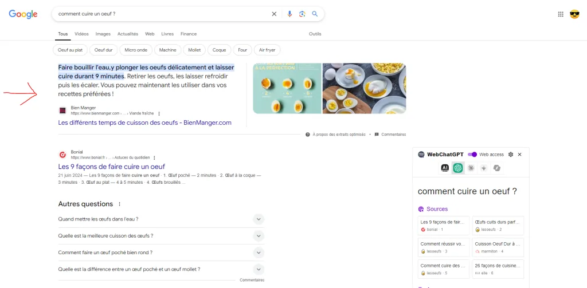Screen dimensions: 587x288
Task: Click the Google logo
Action: 23,14
